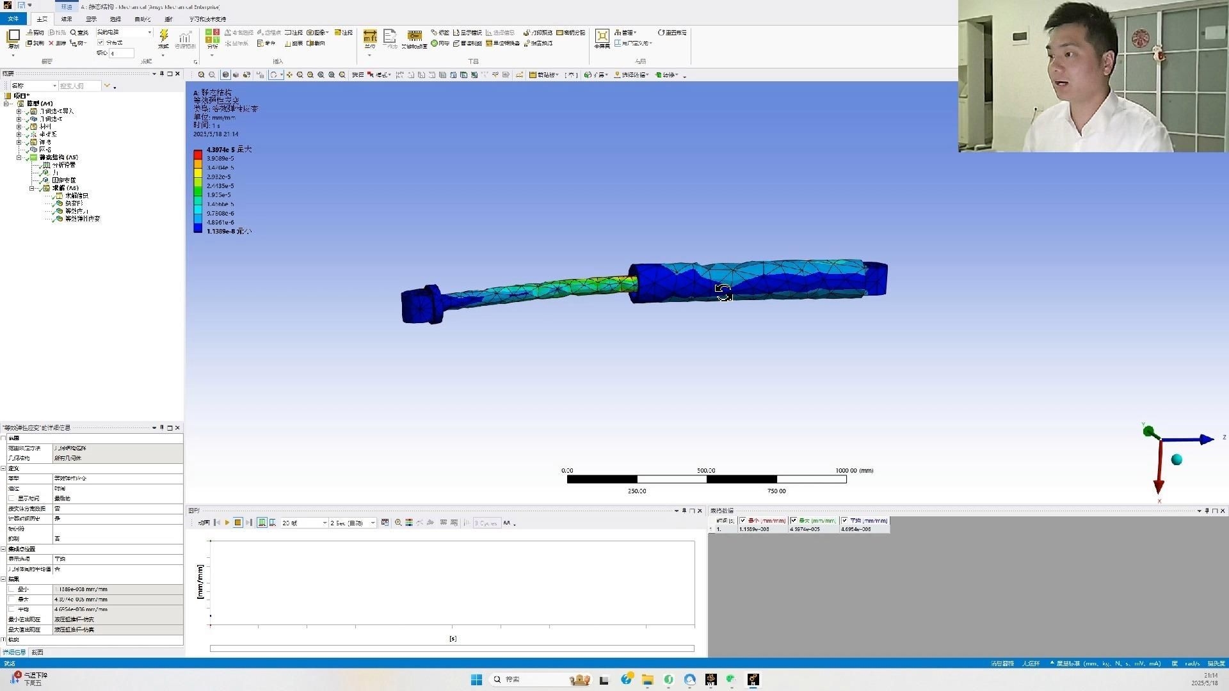
Task: Click the zoom icon in the graph toolbar
Action: coord(398,523)
